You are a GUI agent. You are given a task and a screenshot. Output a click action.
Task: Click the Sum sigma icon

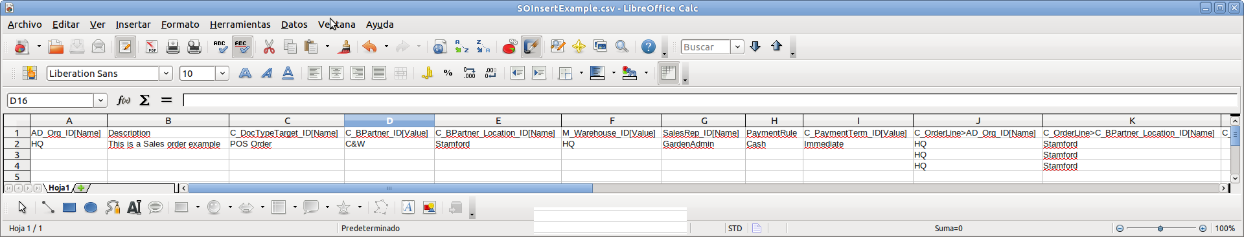pos(144,100)
